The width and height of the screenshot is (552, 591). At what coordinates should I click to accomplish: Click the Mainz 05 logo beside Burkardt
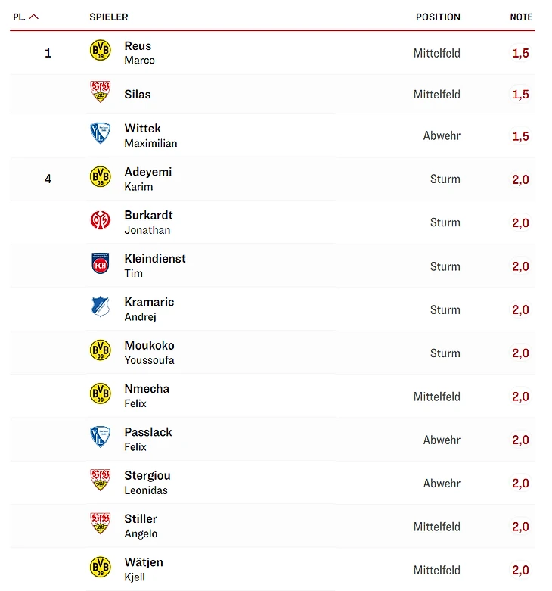[100, 219]
